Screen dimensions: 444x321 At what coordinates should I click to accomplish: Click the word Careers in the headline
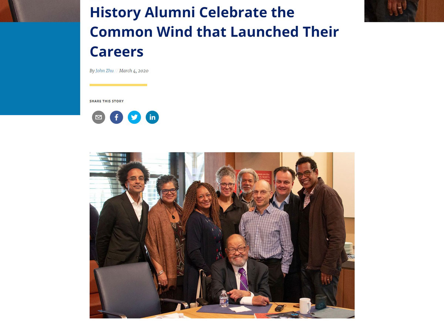pyautogui.click(x=117, y=51)
